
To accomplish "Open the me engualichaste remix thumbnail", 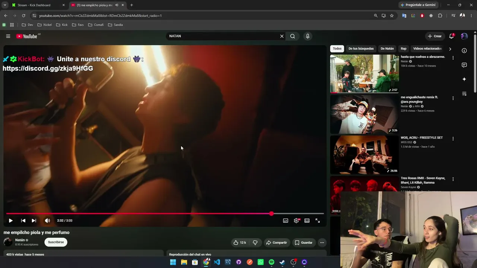I will point(364,114).
